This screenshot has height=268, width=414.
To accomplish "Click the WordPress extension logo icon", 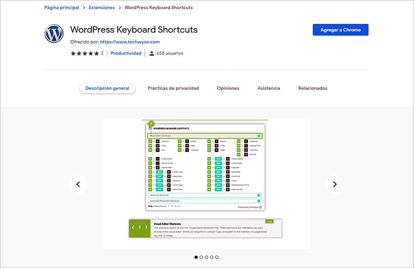I will tap(54, 34).
